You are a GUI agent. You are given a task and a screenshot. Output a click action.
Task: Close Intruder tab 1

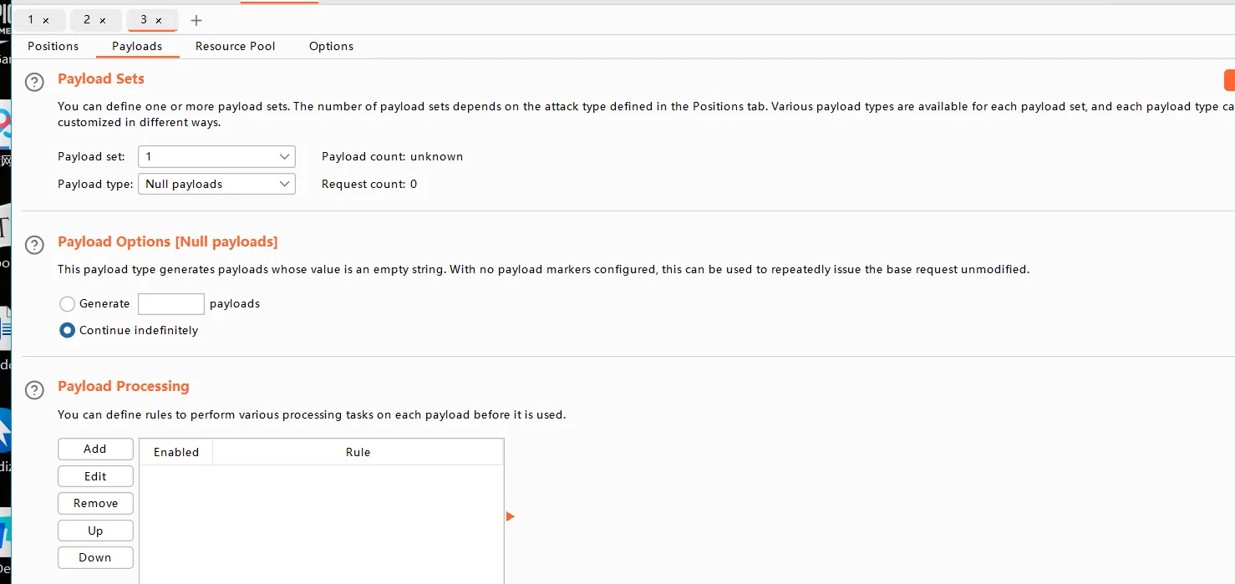pos(46,20)
